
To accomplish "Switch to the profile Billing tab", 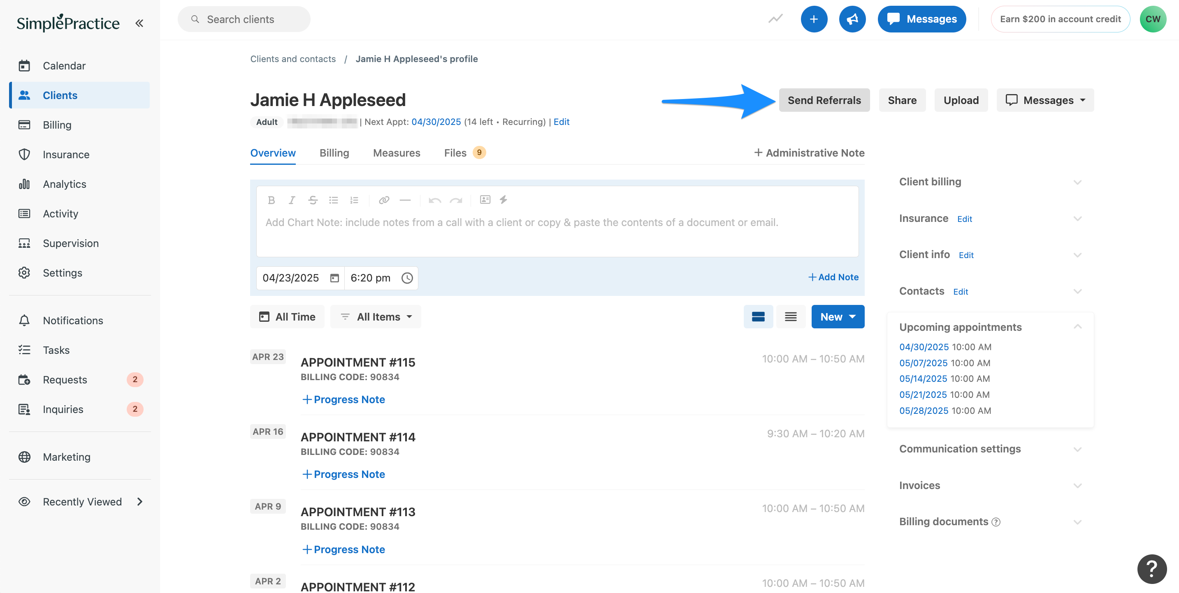I will [334, 153].
